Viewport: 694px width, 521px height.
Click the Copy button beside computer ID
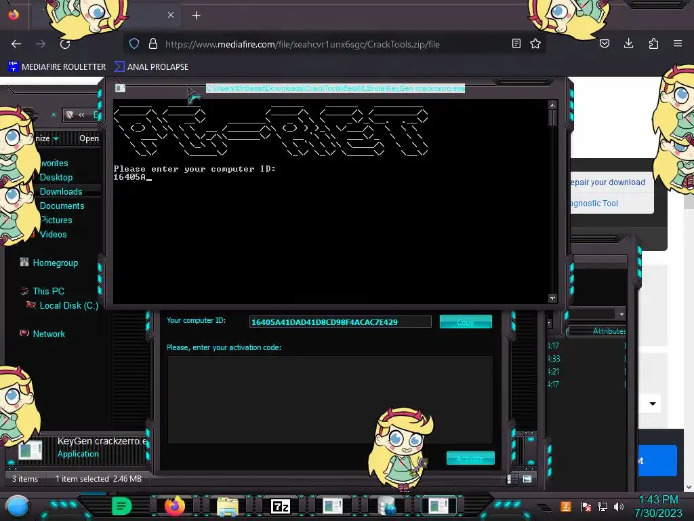click(x=466, y=322)
